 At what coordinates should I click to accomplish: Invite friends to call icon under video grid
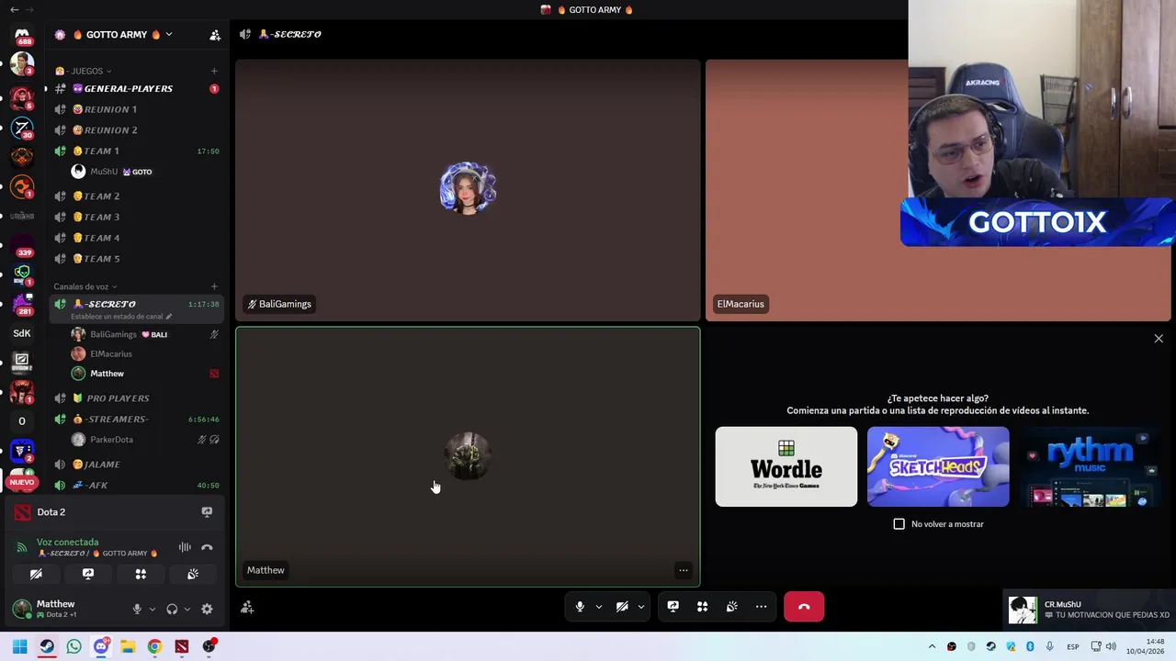click(x=247, y=607)
